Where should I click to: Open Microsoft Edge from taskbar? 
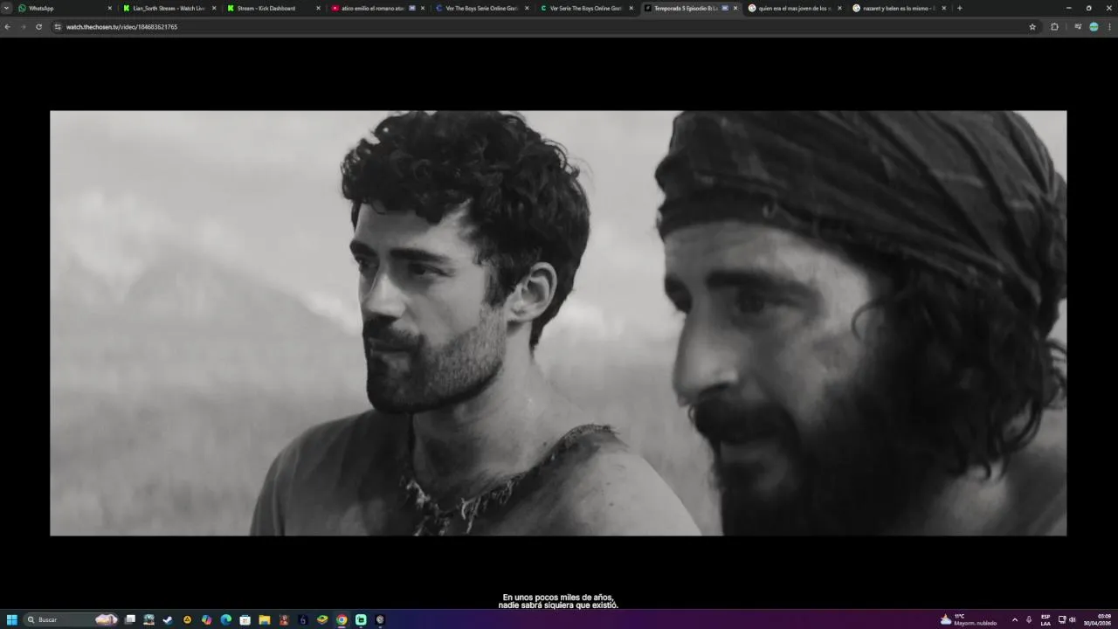pos(226,619)
